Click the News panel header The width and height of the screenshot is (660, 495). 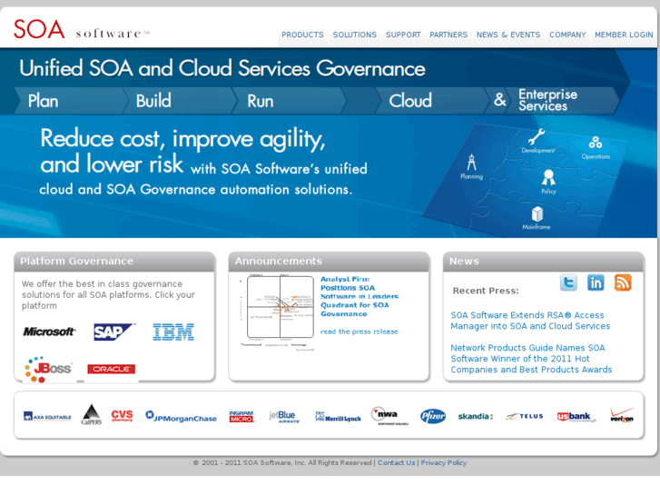click(x=544, y=262)
